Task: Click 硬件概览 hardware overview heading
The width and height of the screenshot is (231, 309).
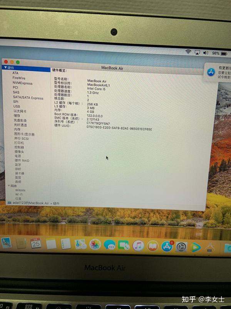Action: tap(59, 70)
